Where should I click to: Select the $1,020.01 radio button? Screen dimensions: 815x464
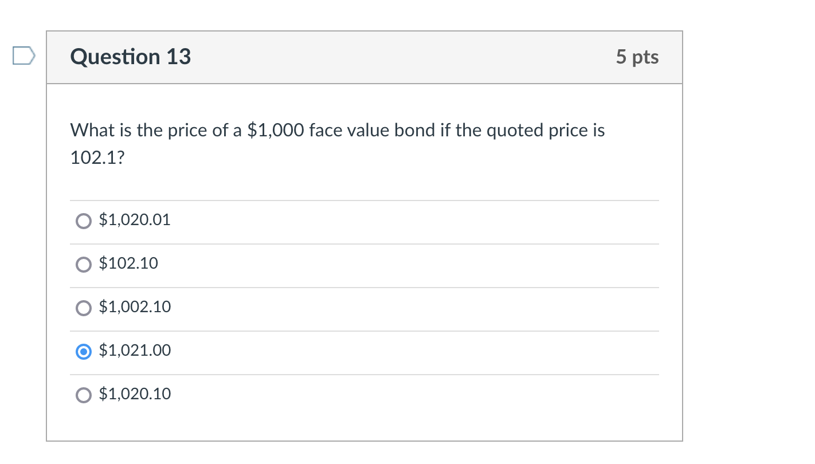(83, 221)
